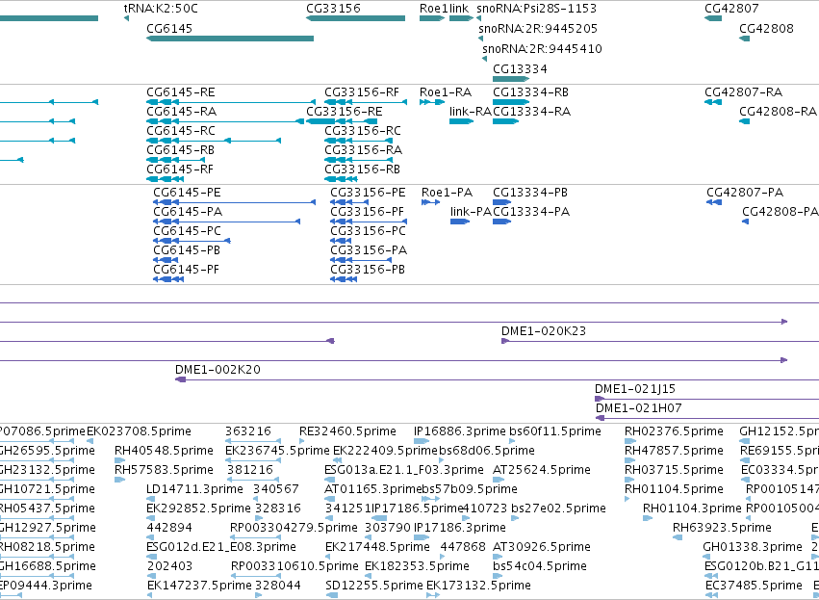Select the CG6145-RE transcript

point(231,102)
